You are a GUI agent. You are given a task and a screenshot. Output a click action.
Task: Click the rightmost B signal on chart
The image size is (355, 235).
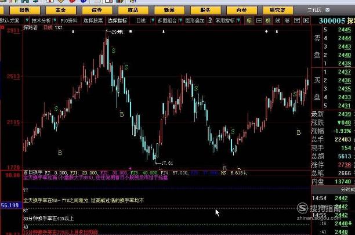[299, 132]
